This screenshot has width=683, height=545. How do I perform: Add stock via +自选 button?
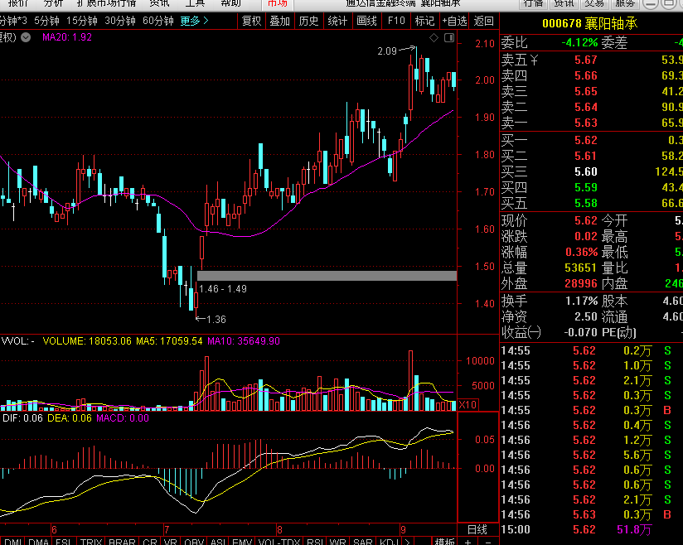[454, 21]
